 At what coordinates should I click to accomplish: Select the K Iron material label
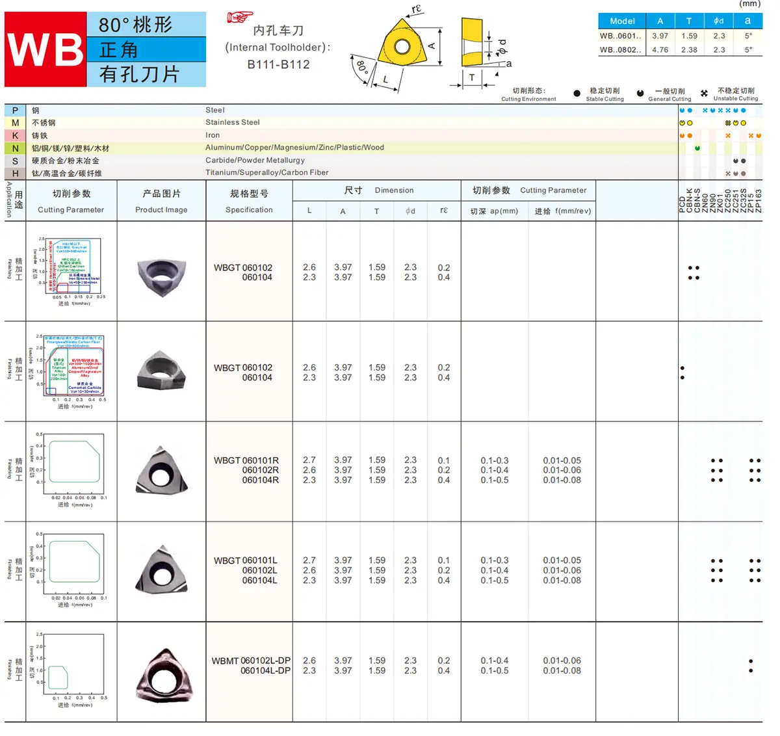(x=15, y=135)
